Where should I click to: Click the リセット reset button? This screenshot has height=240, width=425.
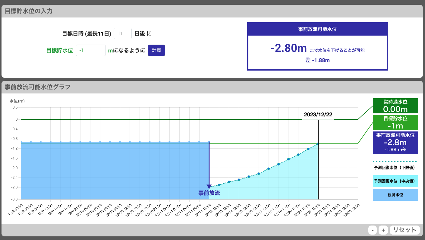pyautogui.click(x=405, y=230)
